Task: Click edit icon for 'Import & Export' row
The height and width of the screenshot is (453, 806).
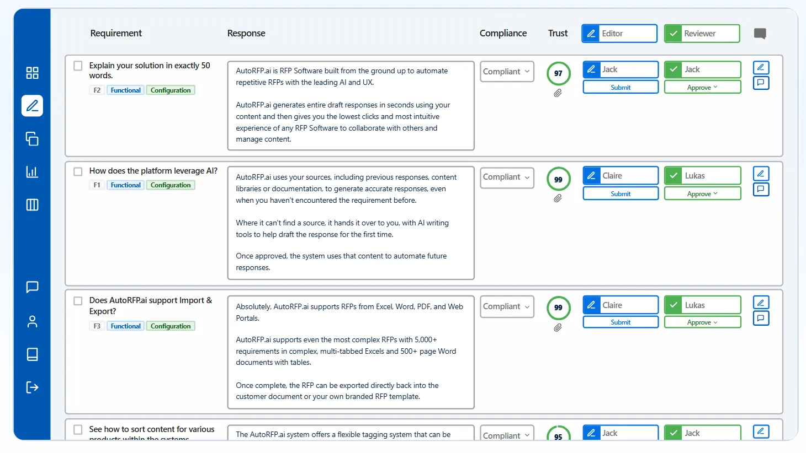Action: [761, 303]
